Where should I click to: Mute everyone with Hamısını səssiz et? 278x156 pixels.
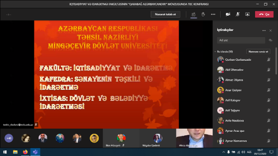tap(258, 52)
